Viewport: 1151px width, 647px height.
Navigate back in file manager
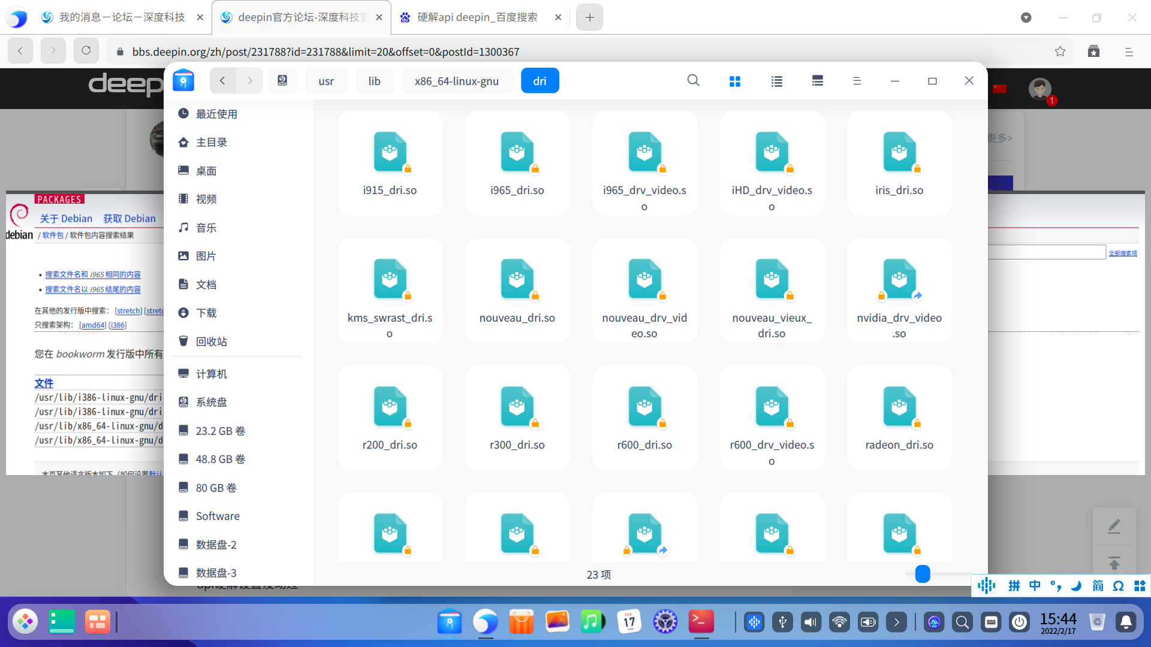(222, 81)
